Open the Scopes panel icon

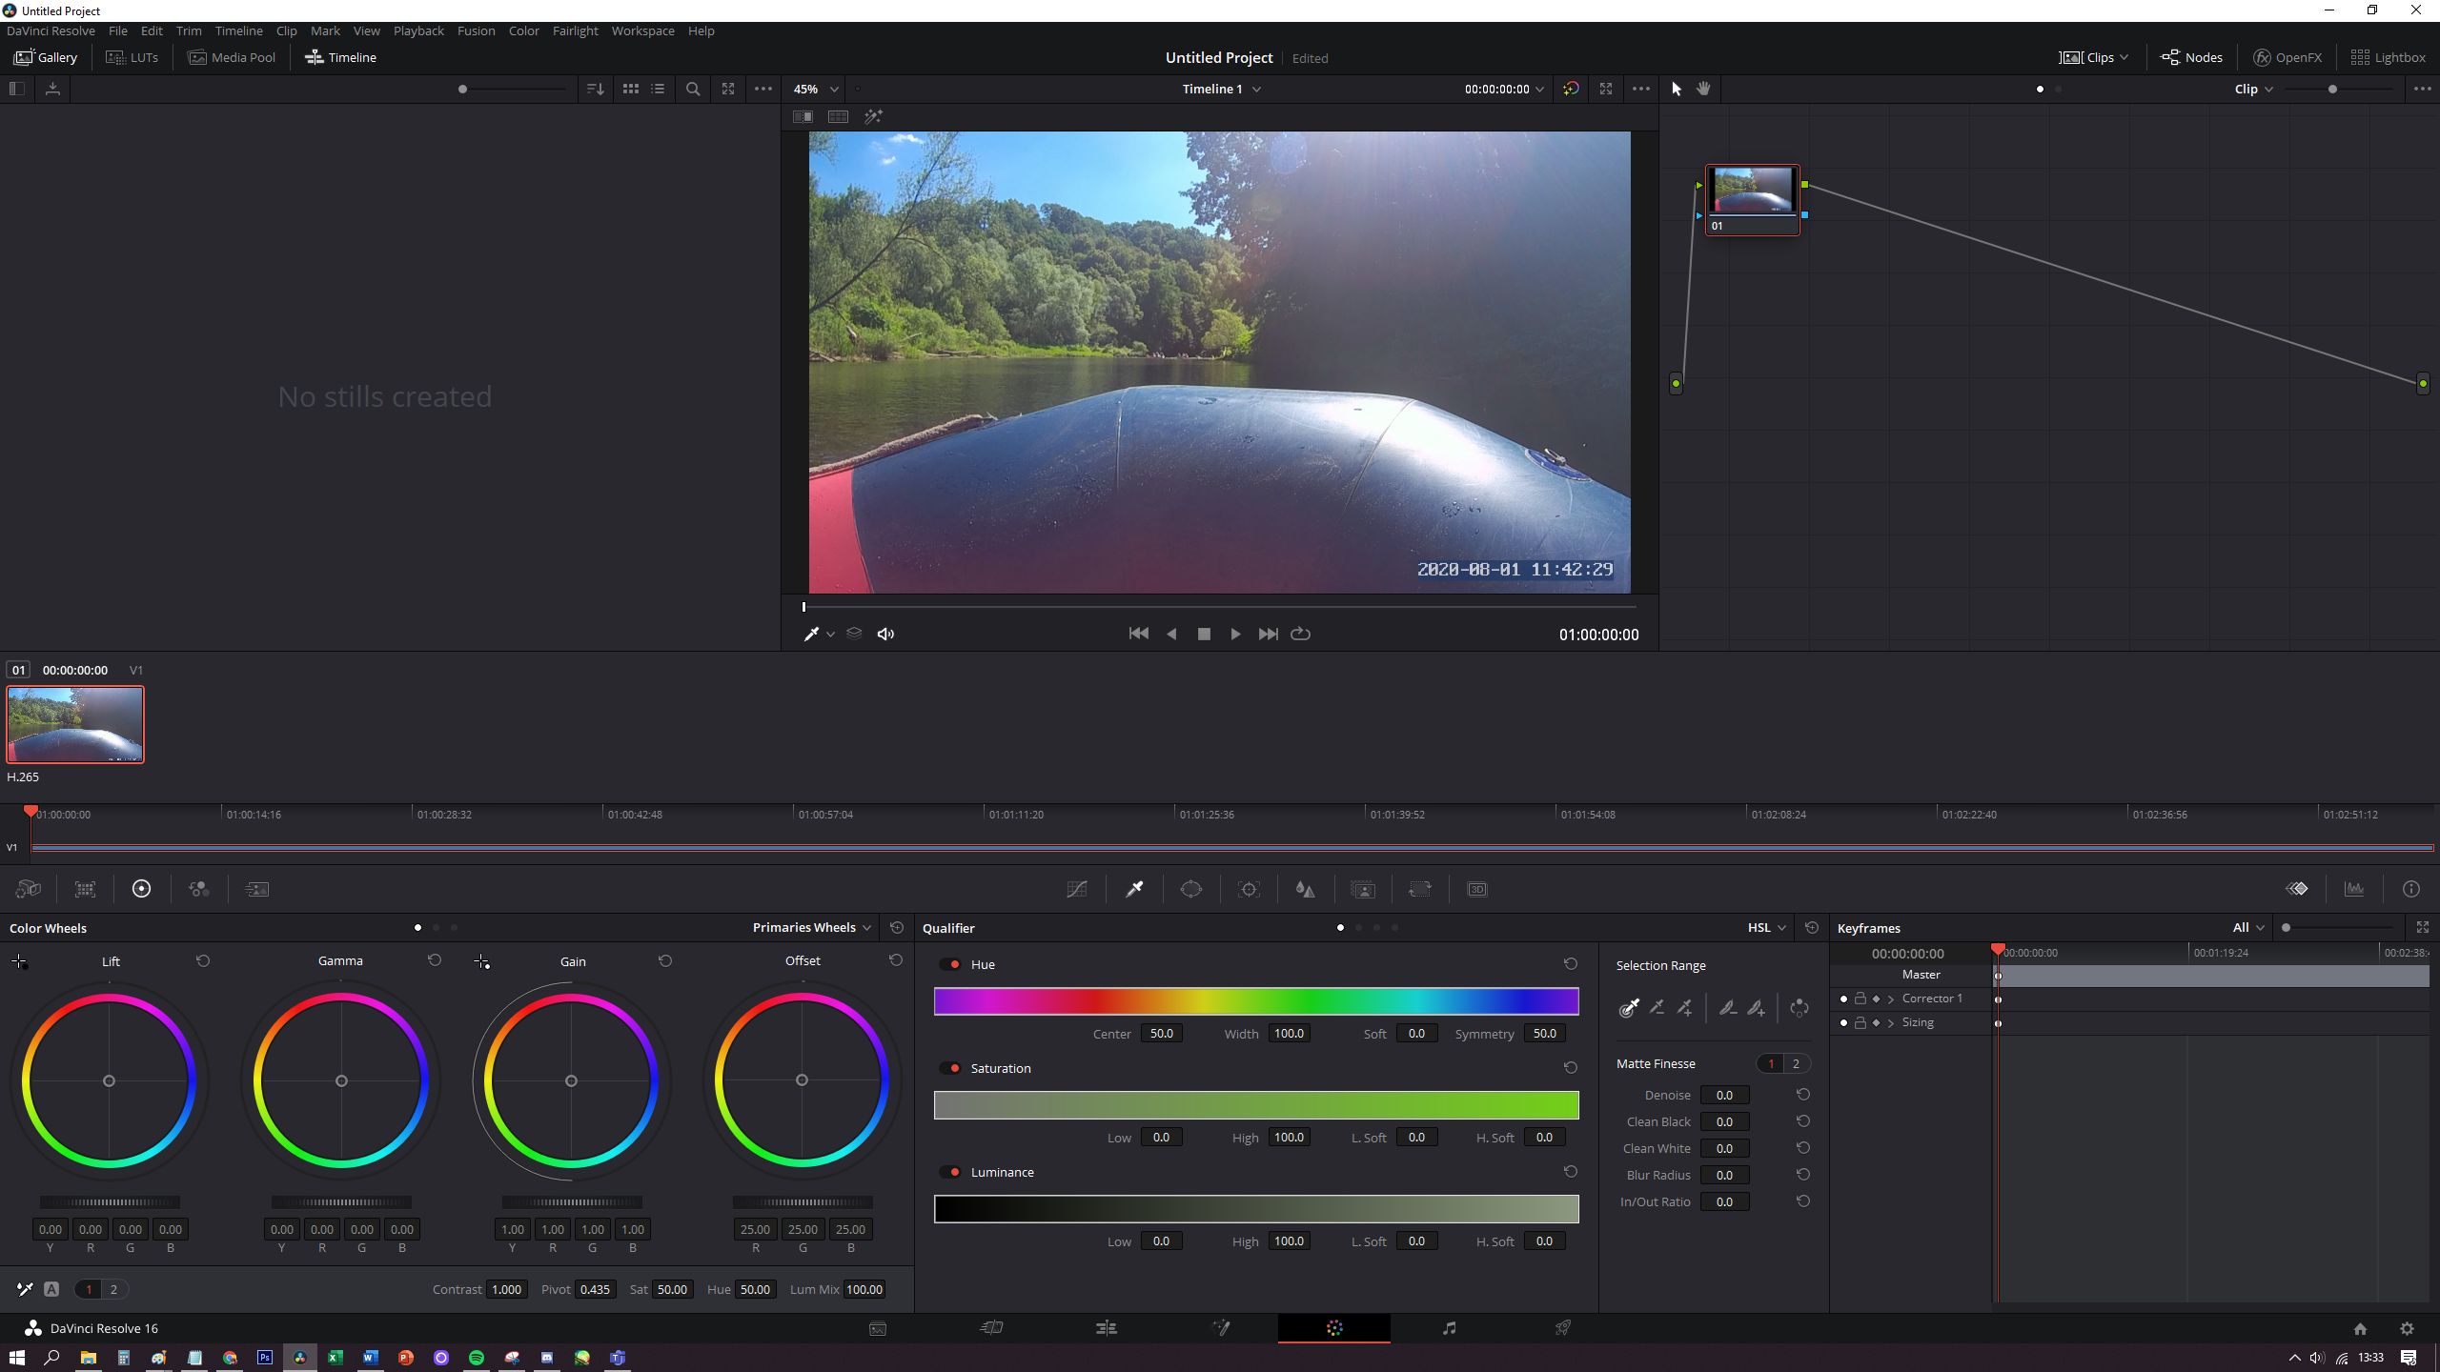coord(2354,889)
